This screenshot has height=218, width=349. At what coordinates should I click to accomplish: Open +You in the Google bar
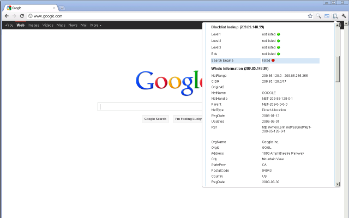(x=9, y=25)
